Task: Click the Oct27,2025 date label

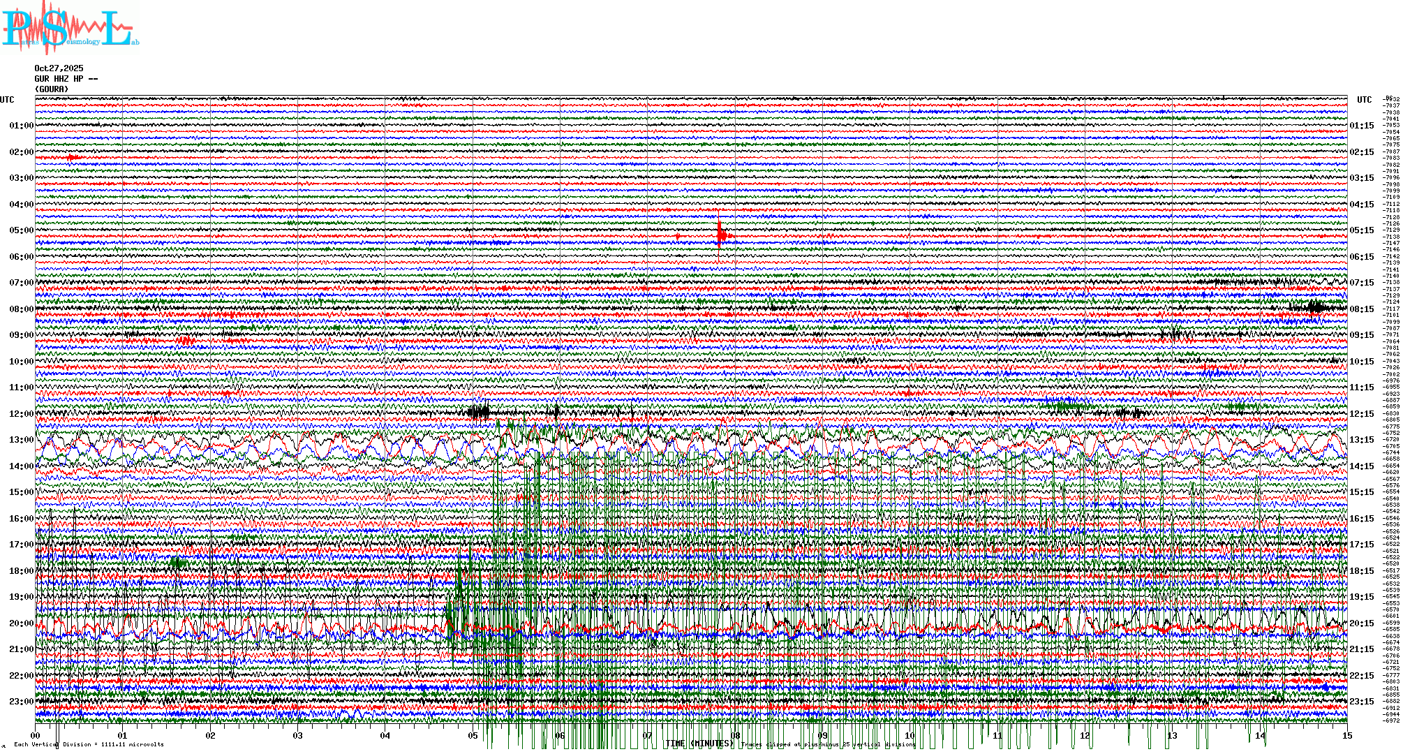Action: [x=59, y=68]
